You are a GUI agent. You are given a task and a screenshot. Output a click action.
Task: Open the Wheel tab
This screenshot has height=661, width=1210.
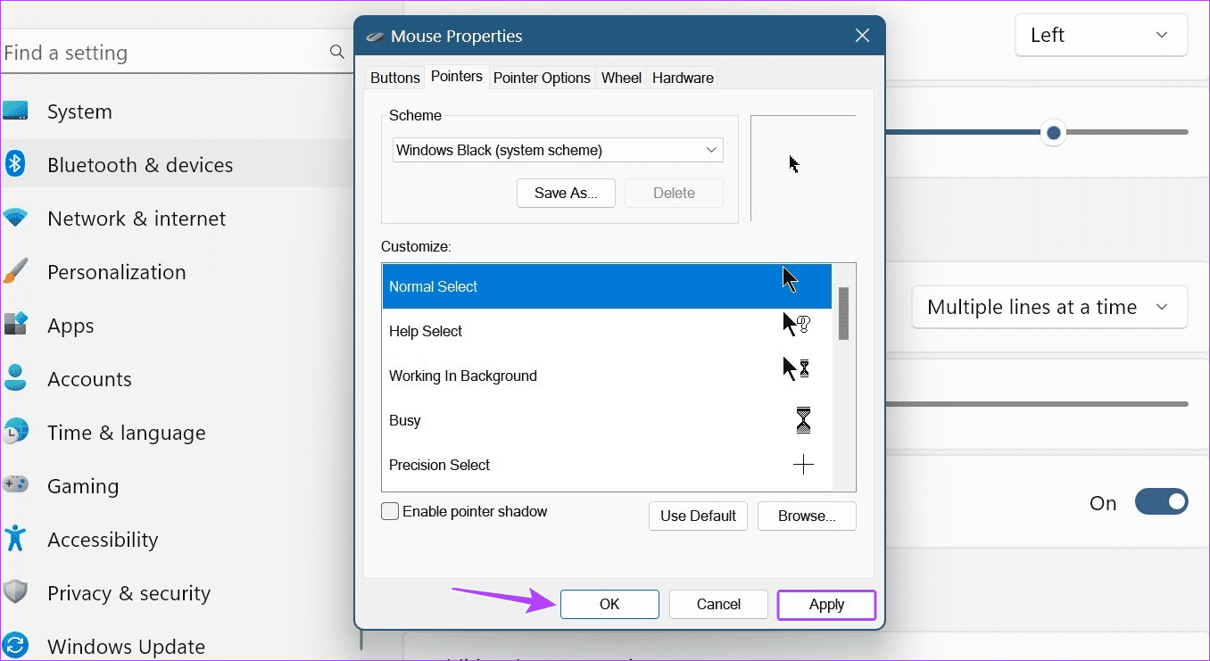621,78
